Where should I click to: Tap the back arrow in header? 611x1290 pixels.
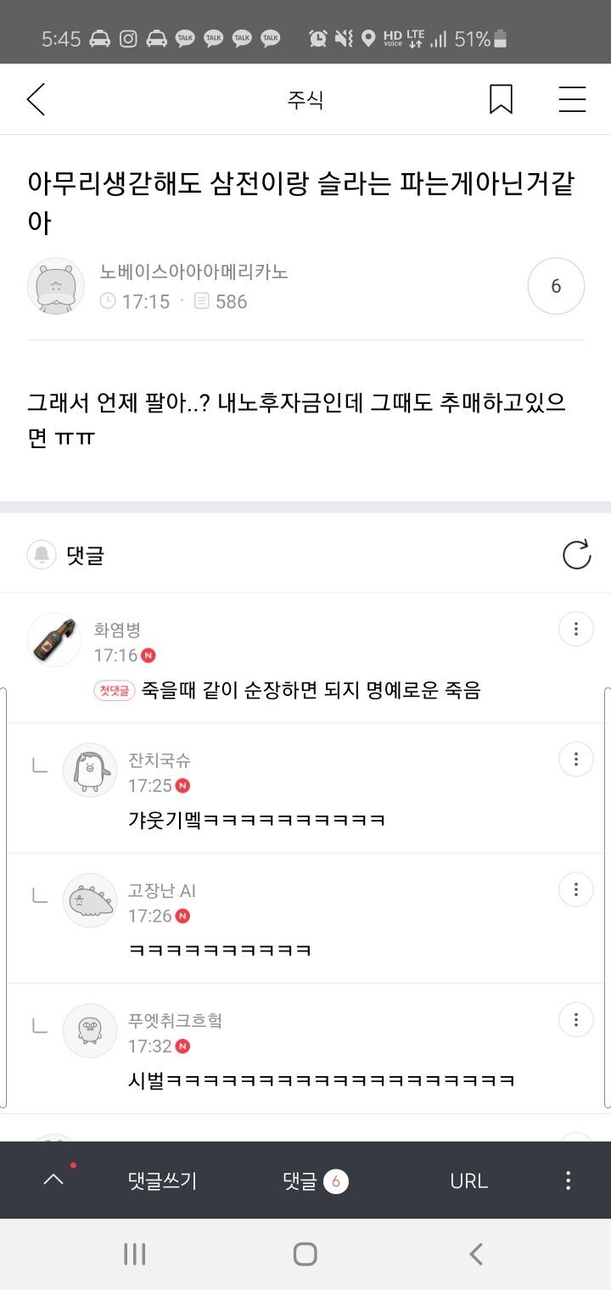tap(36, 100)
